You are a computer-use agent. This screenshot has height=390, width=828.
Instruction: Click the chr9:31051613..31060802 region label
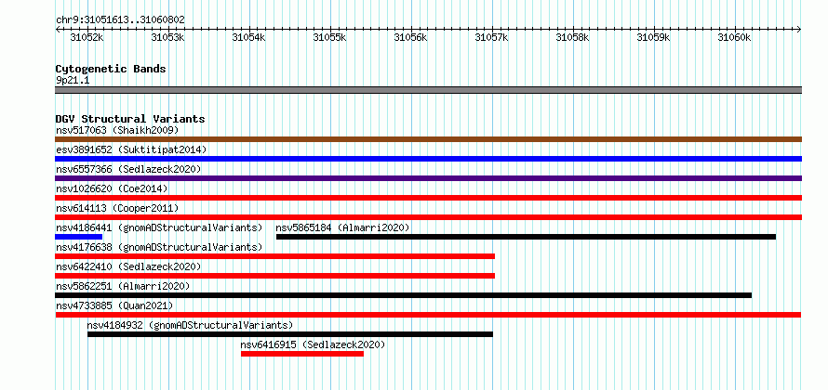(120, 20)
